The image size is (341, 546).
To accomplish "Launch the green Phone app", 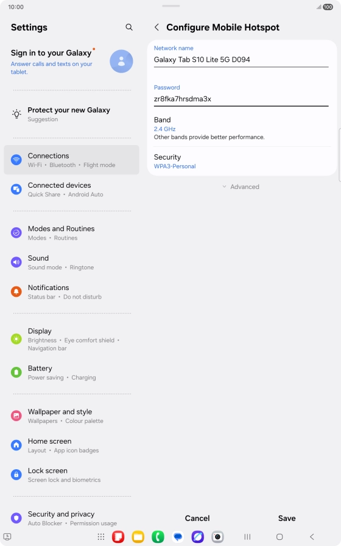I will click(158, 537).
